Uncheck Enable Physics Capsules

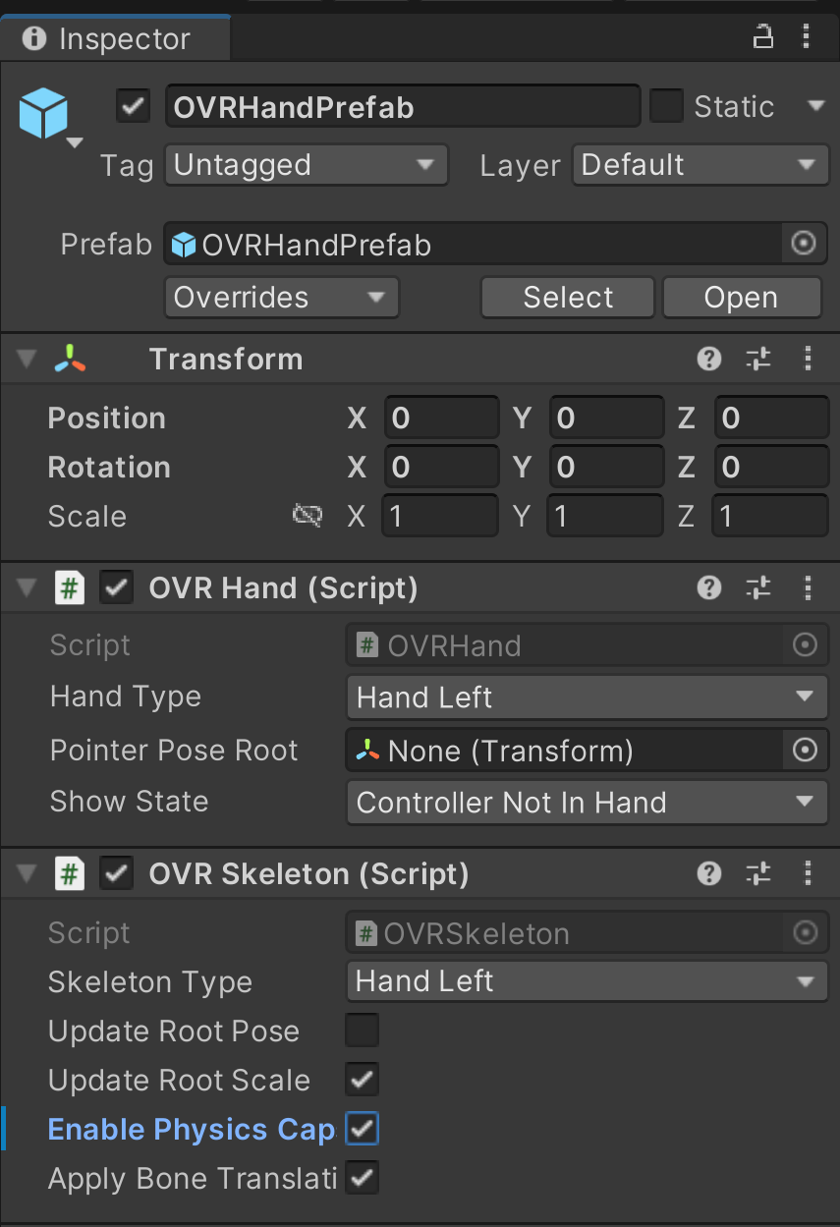tap(362, 1129)
